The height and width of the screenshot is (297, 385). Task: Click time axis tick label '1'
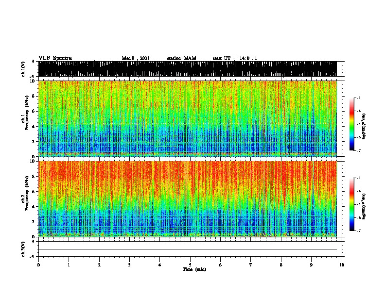[x=69, y=265]
